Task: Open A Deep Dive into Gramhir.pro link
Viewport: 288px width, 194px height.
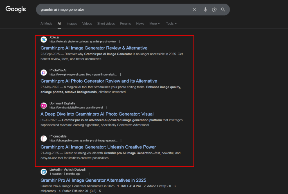Action: pyautogui.click(x=97, y=114)
